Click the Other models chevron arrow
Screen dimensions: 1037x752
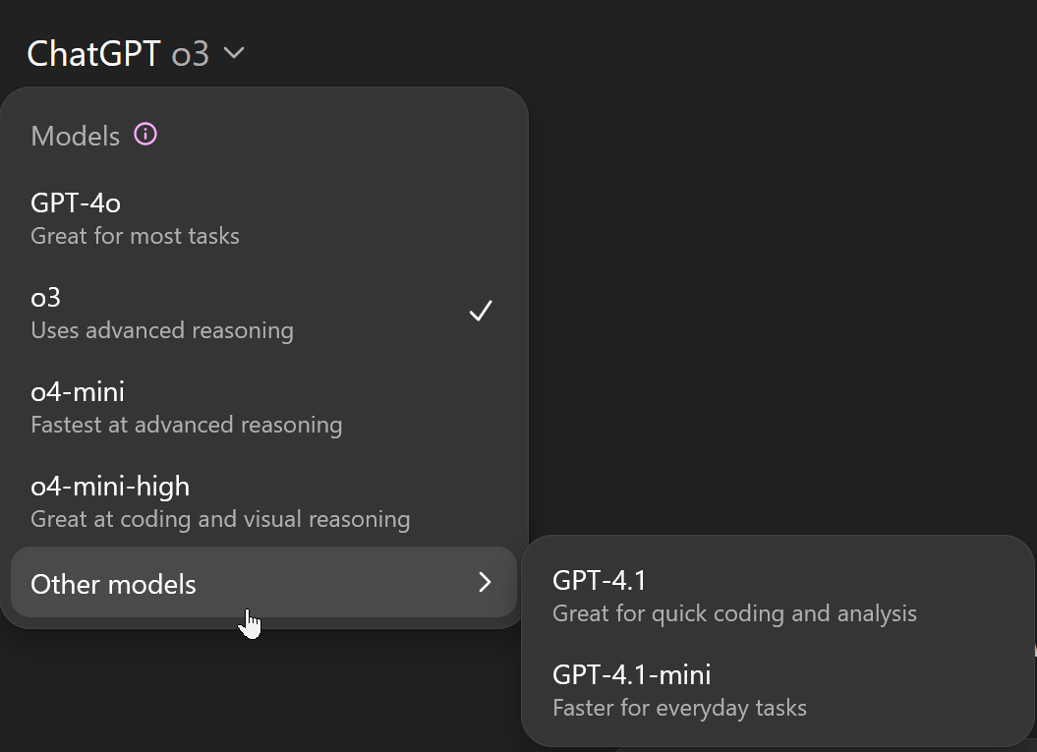click(x=485, y=582)
